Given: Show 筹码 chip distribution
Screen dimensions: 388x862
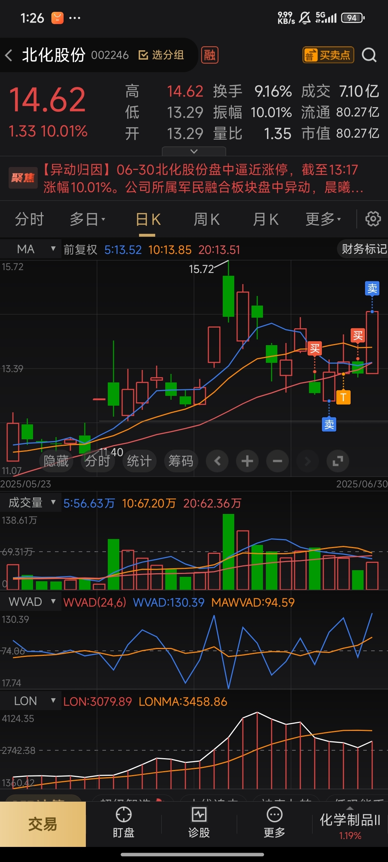Looking at the screenshot, I should click(181, 461).
